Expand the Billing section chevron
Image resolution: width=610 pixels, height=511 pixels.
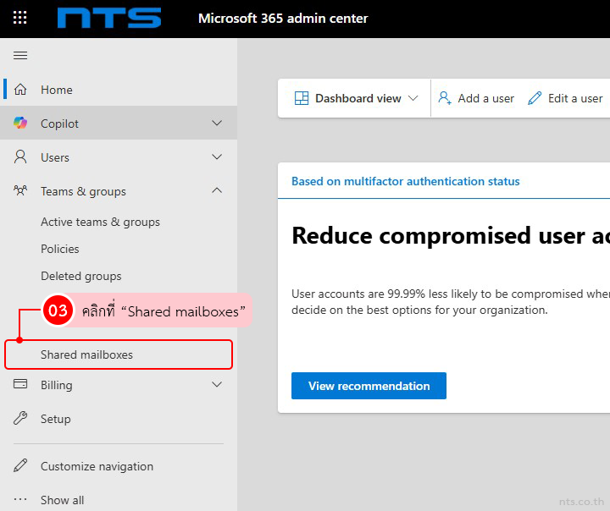point(217,385)
